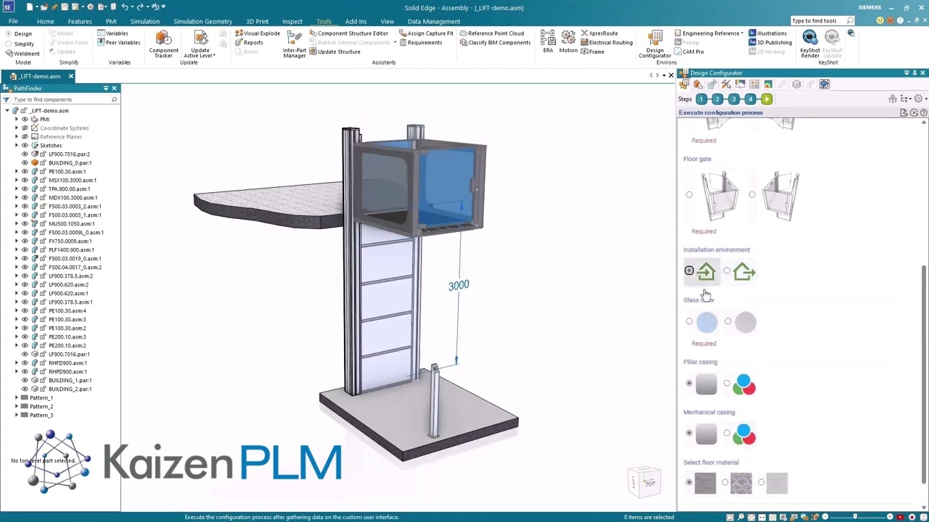Run the configuration play step
Image resolution: width=929 pixels, height=522 pixels.
(766, 99)
